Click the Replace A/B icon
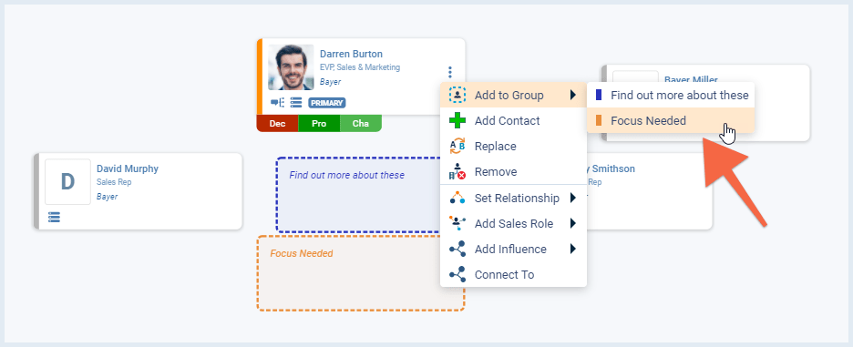The width and height of the screenshot is (853, 347). (x=457, y=147)
